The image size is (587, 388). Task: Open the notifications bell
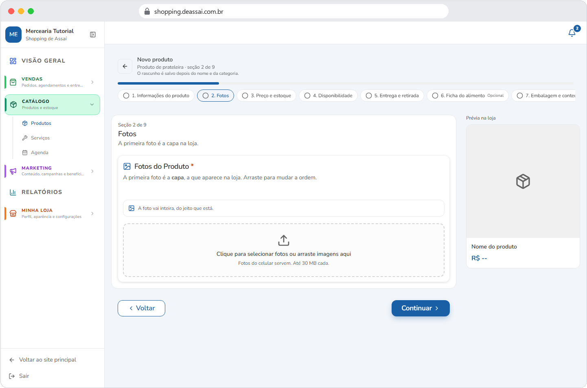point(572,33)
